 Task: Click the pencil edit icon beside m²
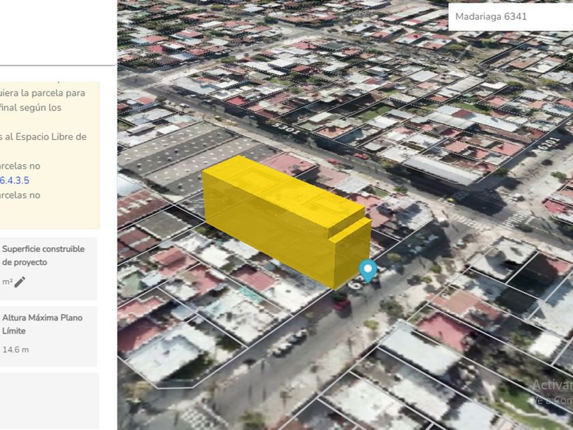tap(20, 282)
